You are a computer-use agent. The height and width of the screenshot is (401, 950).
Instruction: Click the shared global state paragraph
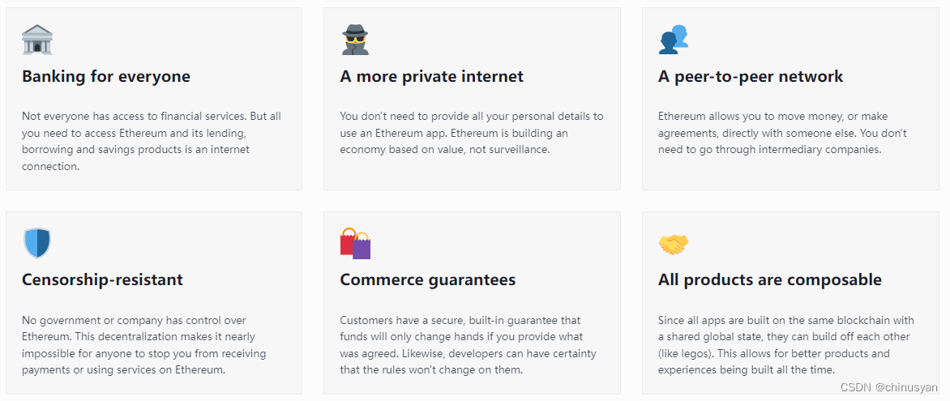click(786, 344)
